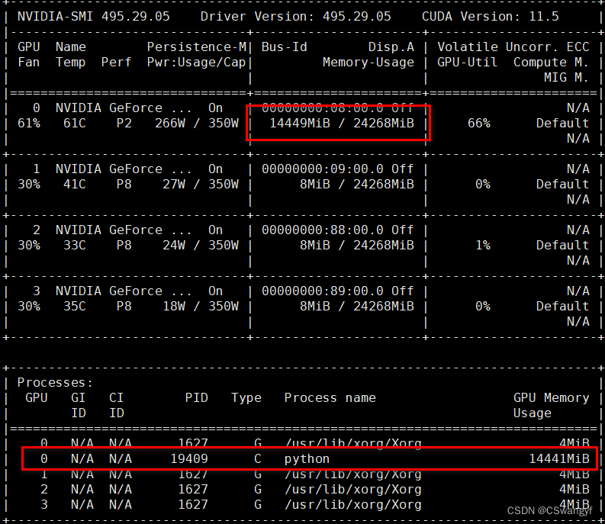Click the 14441MiB process memory value
Viewport: 605px width, 524px height.
pyautogui.click(x=559, y=458)
